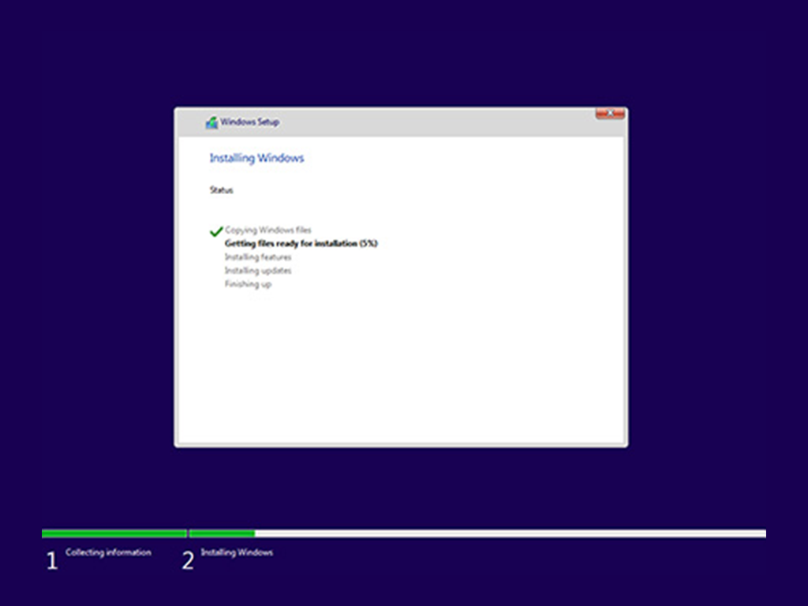Click the Installing Windows label under the progress bar
The image size is (808, 606).
coord(237,552)
